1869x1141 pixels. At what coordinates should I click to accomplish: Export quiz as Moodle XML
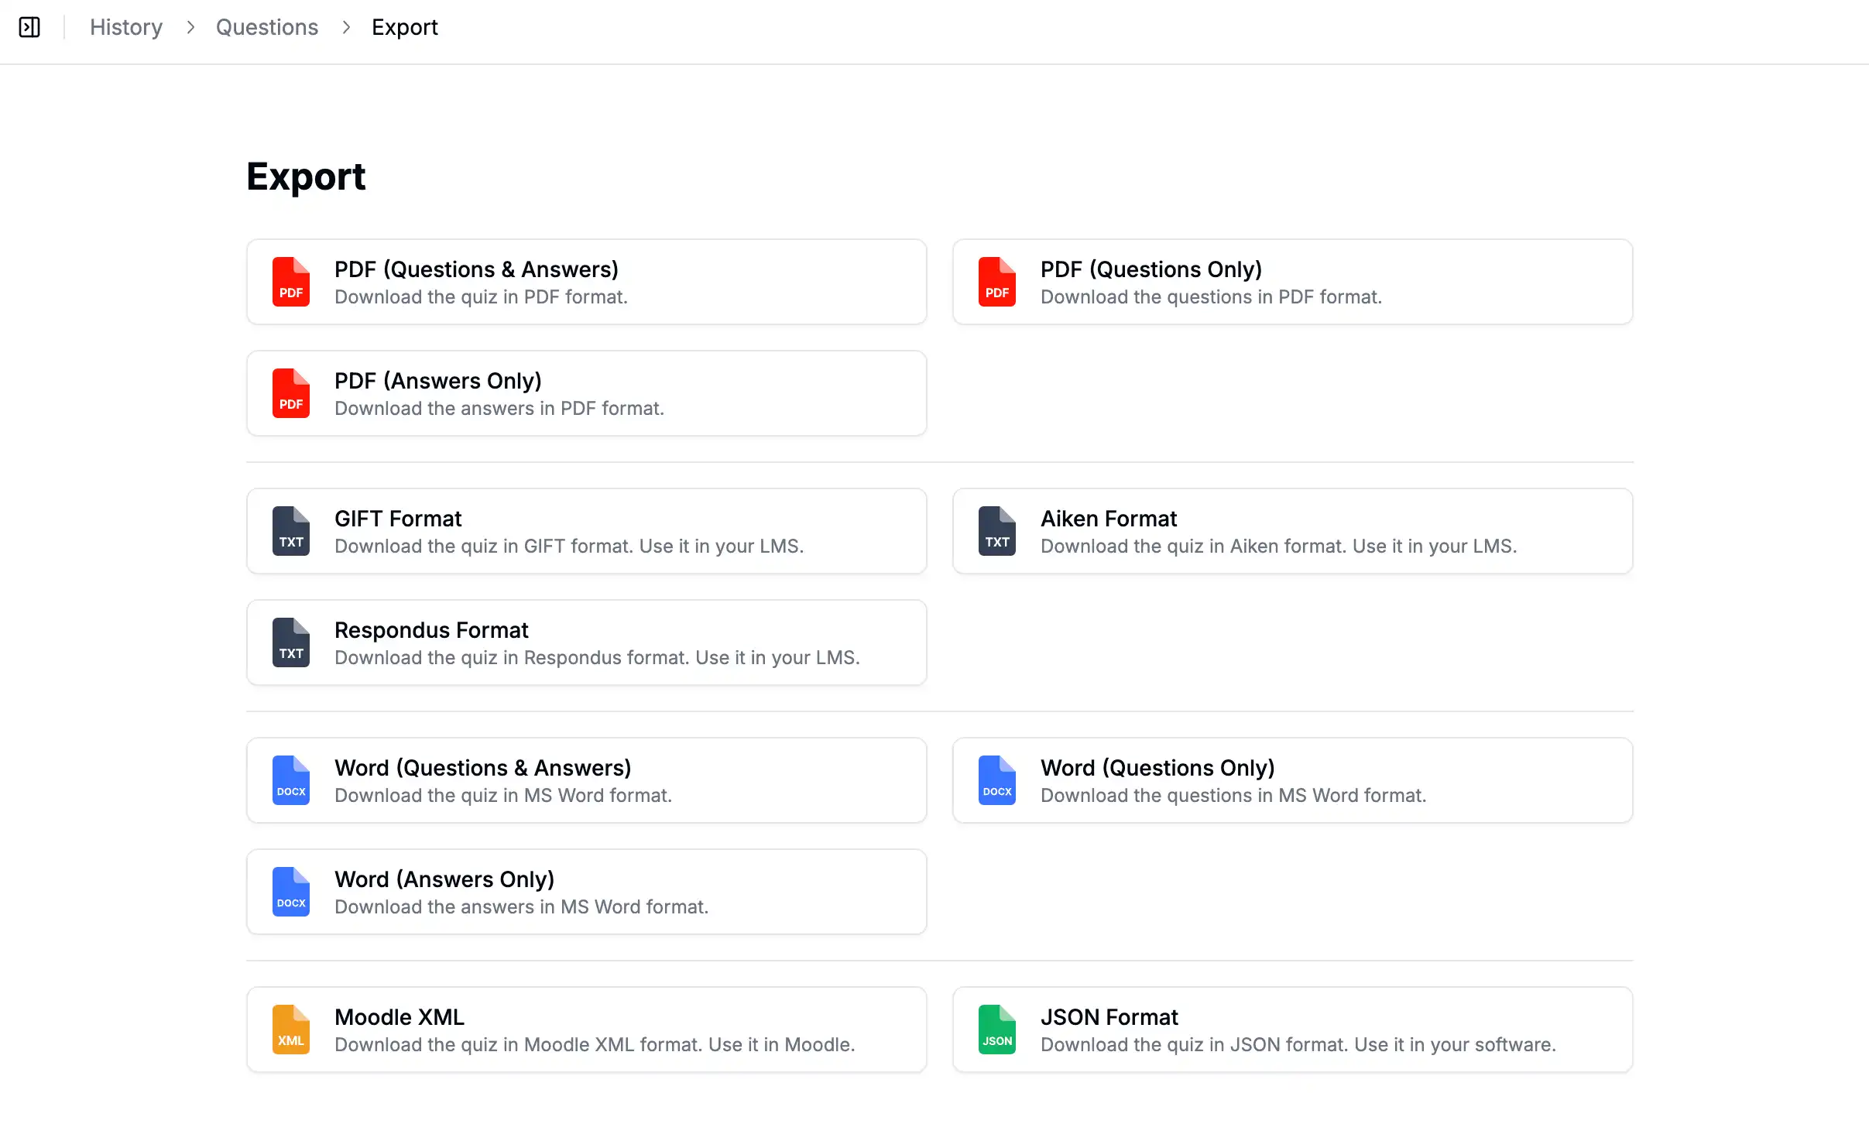[587, 1030]
